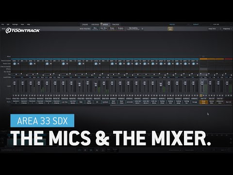Select the Ride channel name label
233x175 pixels.
81,102
